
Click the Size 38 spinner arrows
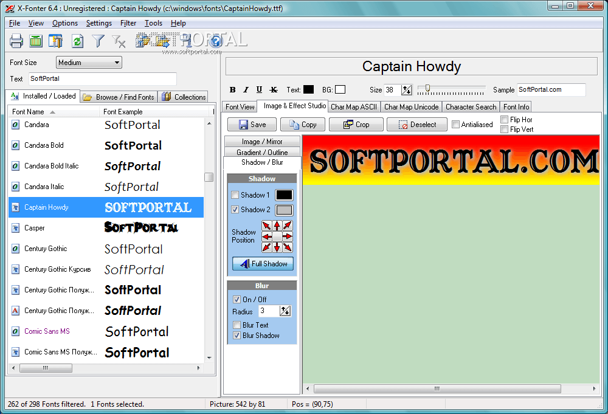406,90
